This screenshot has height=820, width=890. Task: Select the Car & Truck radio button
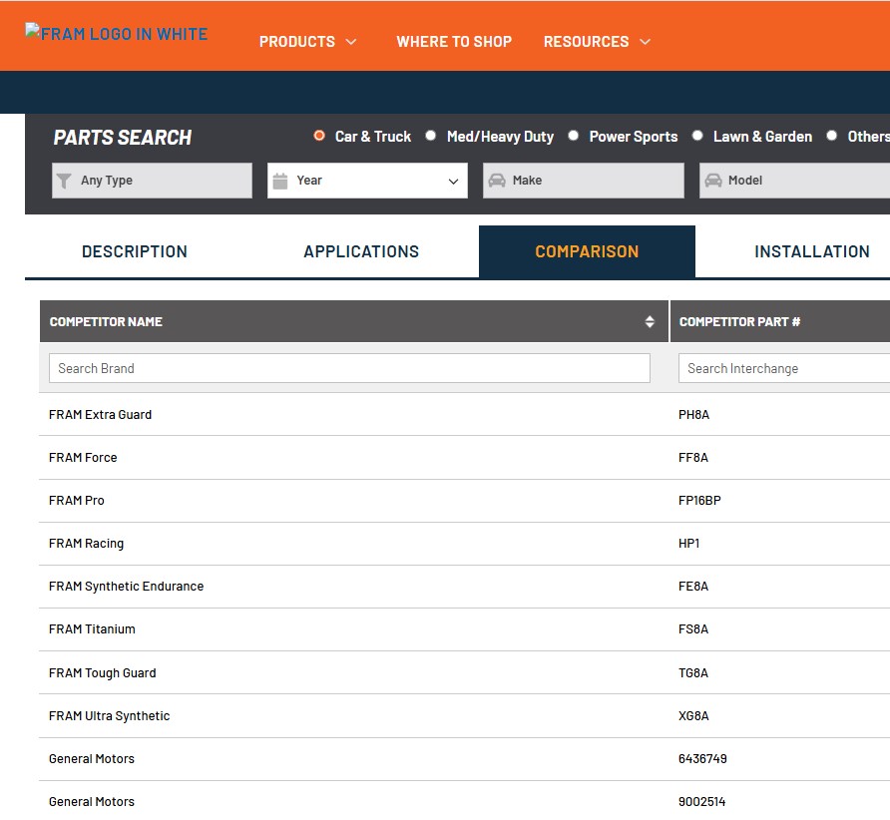[319, 136]
